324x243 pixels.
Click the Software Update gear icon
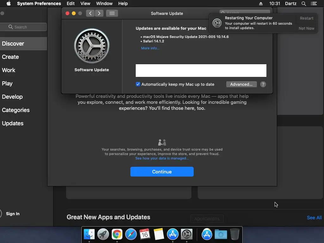tap(92, 46)
